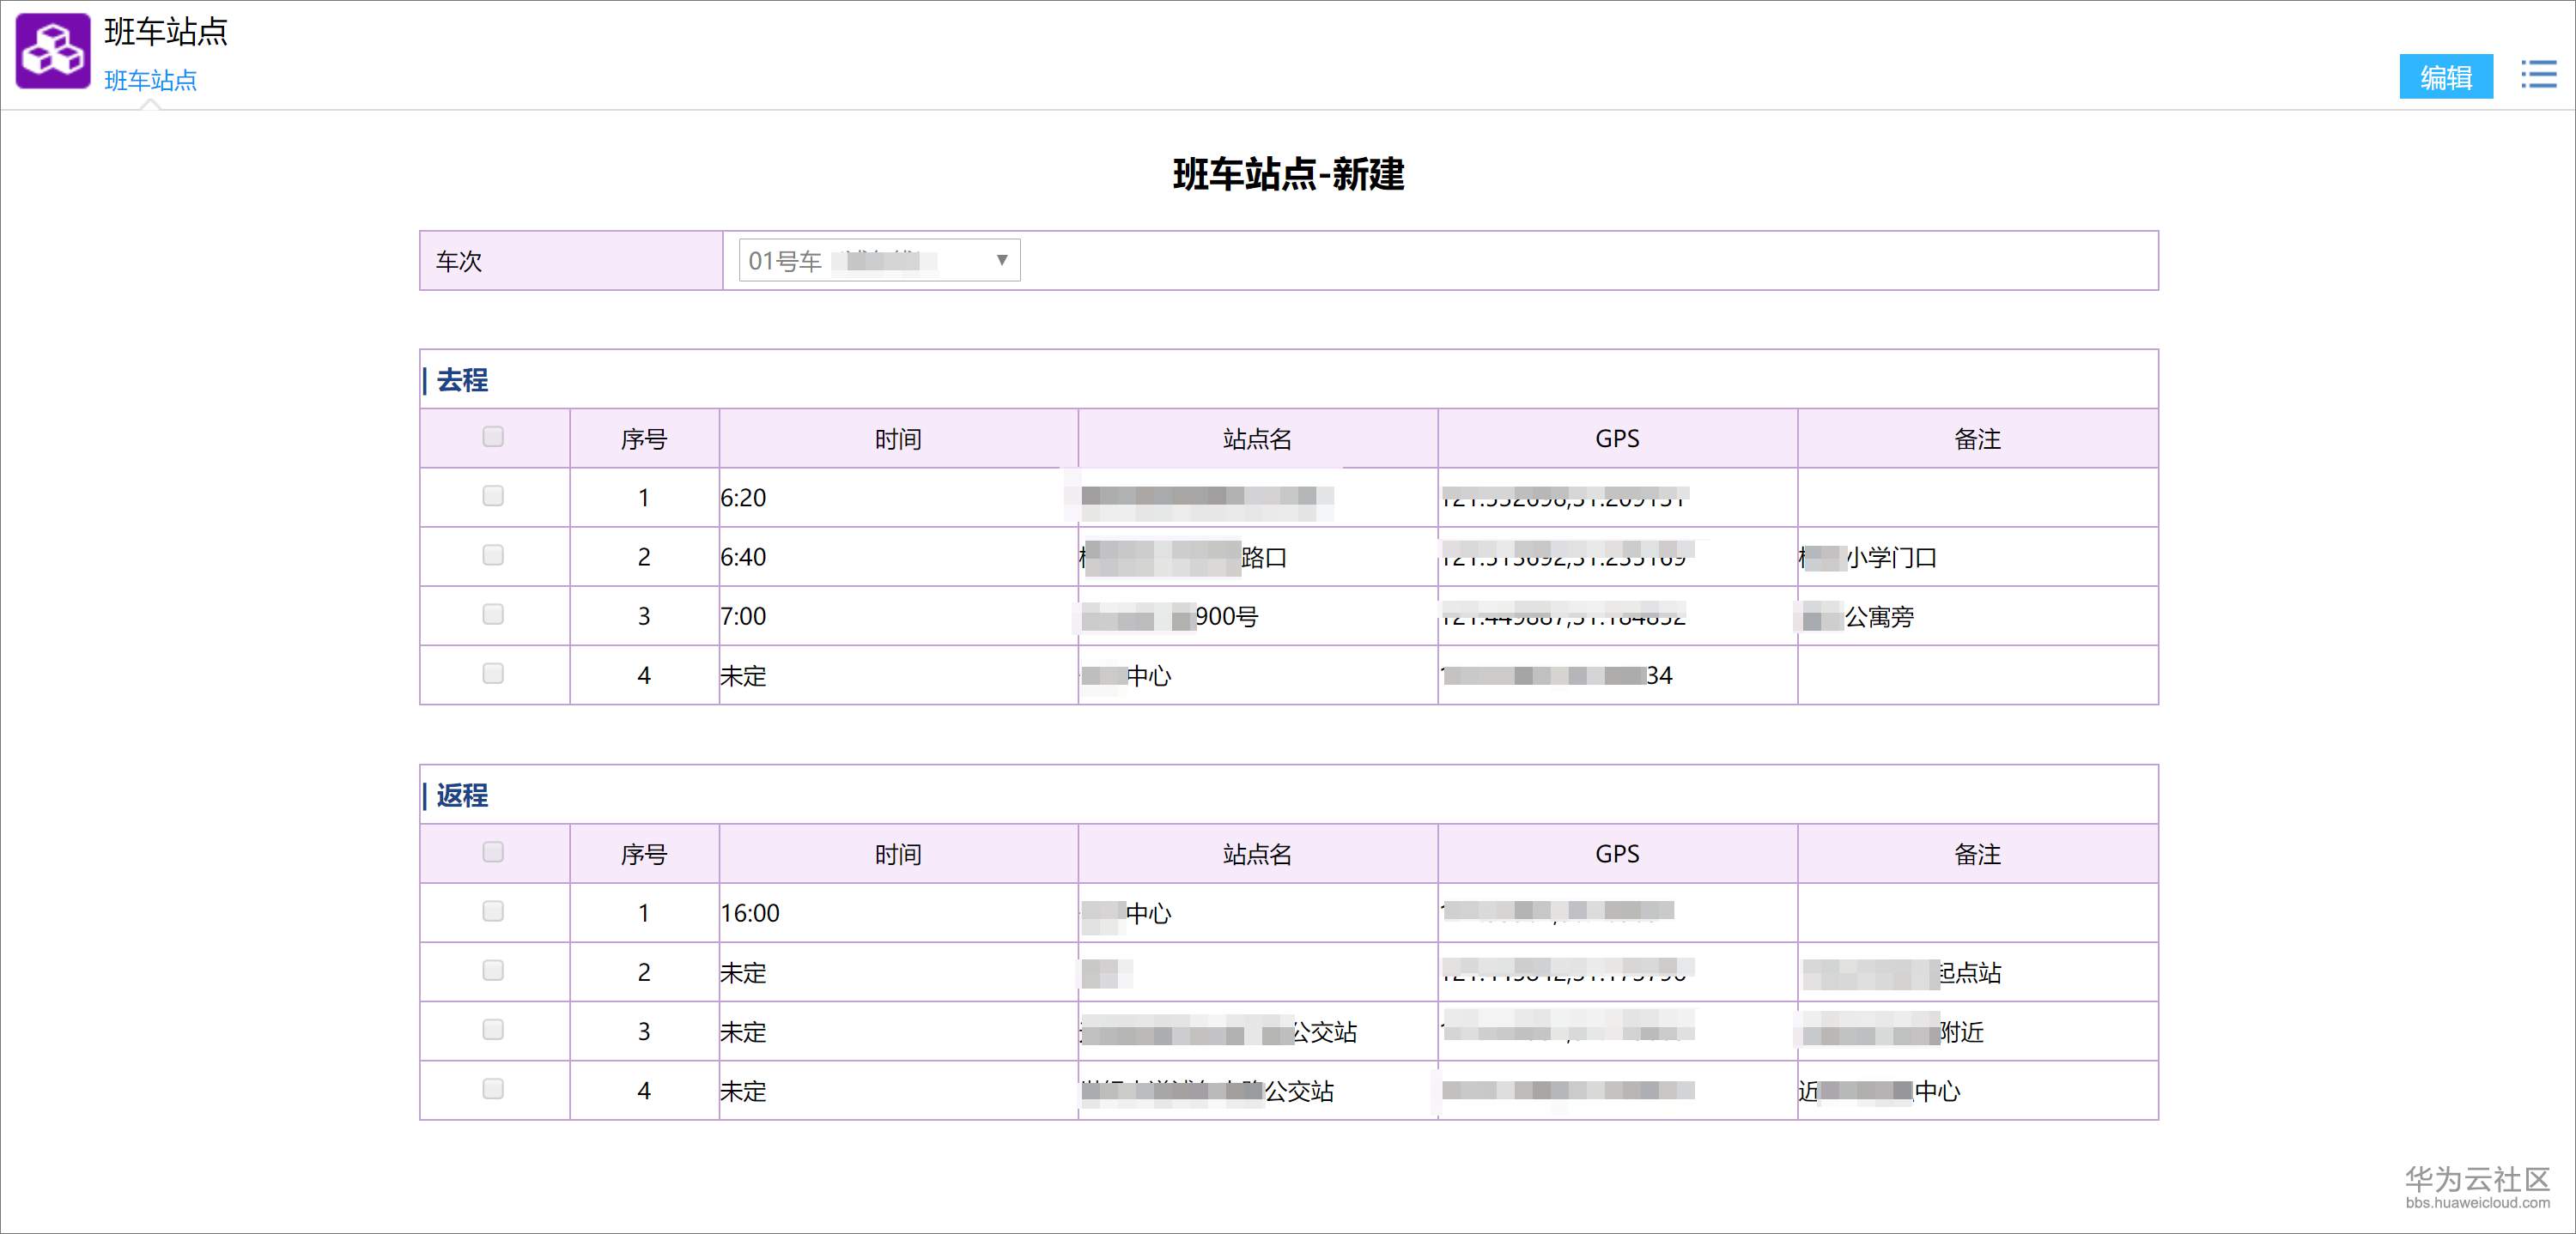This screenshot has height=1234, width=2576.
Task: Click the 站点名 column header in 去程 table
Action: click(1257, 439)
